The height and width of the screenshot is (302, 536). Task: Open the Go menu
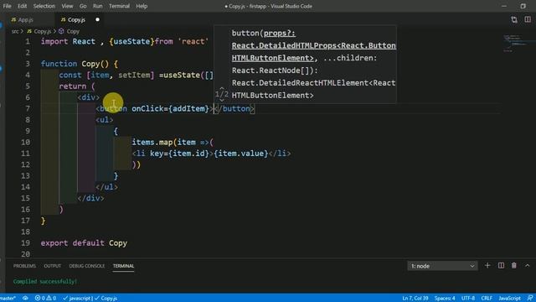tap(83, 6)
